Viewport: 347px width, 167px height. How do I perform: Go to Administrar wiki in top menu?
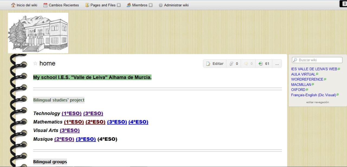(176, 5)
